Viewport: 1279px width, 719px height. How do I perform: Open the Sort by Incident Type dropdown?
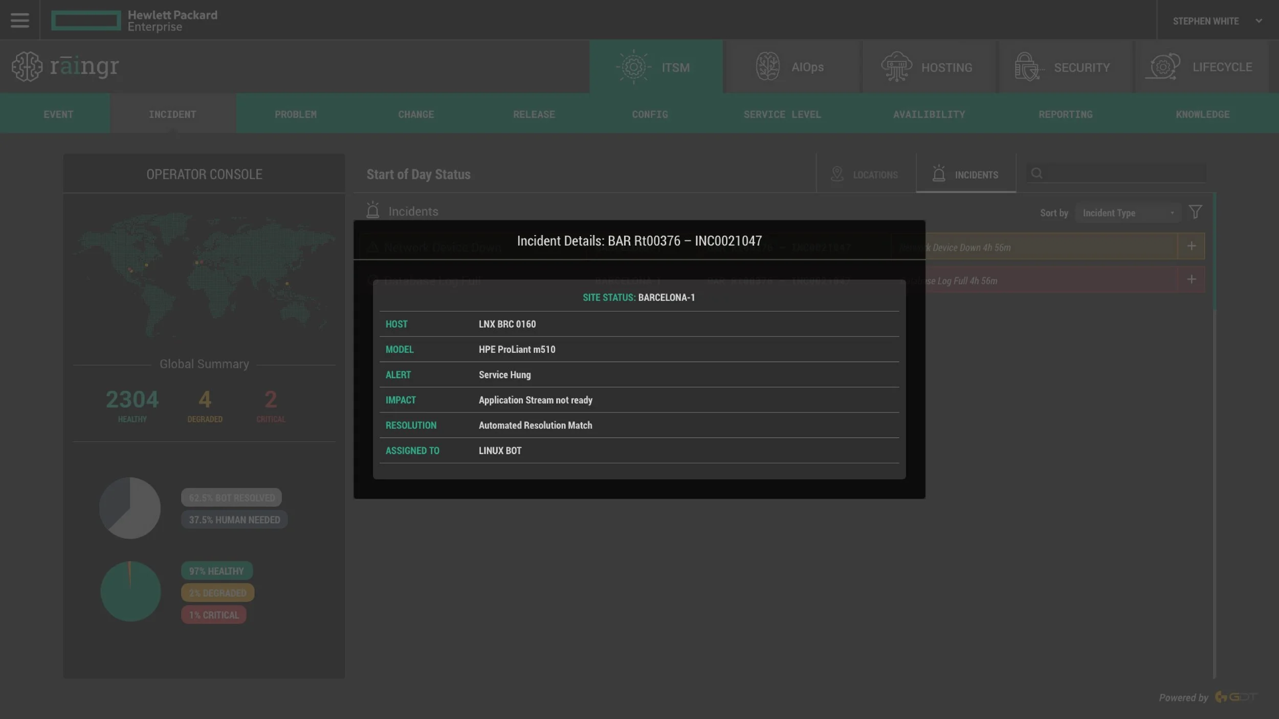coord(1128,213)
